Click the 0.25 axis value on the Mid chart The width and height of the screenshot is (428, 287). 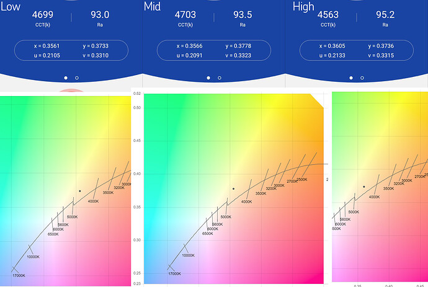137,273
